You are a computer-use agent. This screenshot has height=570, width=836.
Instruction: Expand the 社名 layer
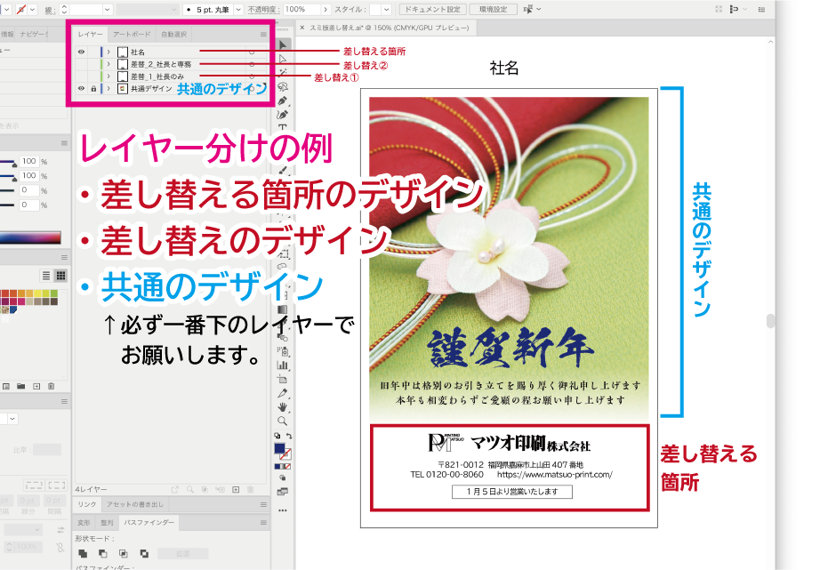pyautogui.click(x=109, y=52)
